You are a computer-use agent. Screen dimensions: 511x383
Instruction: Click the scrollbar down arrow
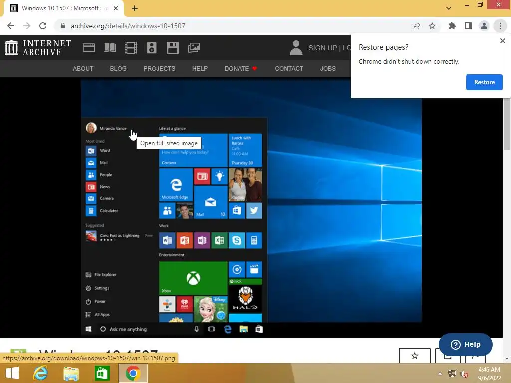click(507, 359)
